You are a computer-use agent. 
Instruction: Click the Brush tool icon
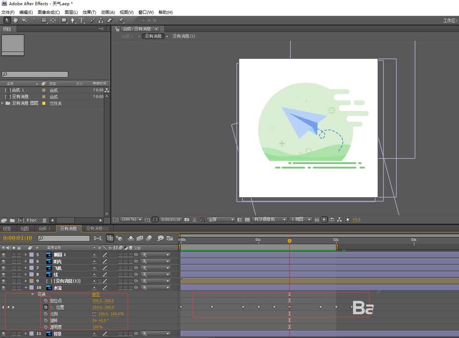click(92, 20)
